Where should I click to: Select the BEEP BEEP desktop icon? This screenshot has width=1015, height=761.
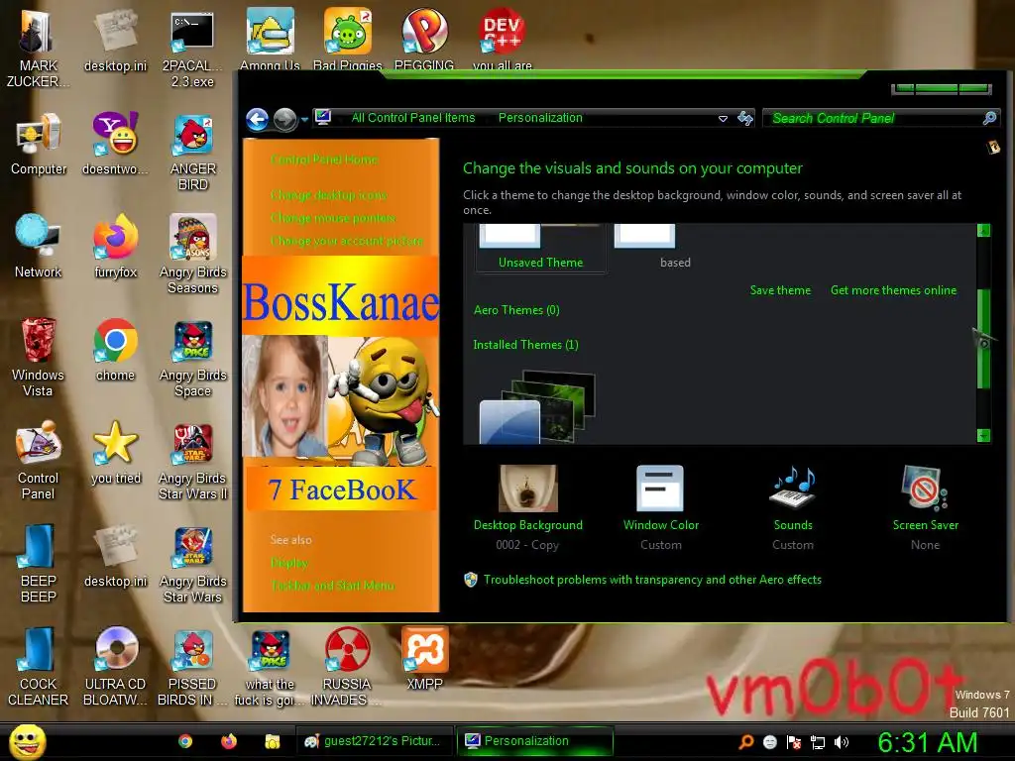click(38, 564)
